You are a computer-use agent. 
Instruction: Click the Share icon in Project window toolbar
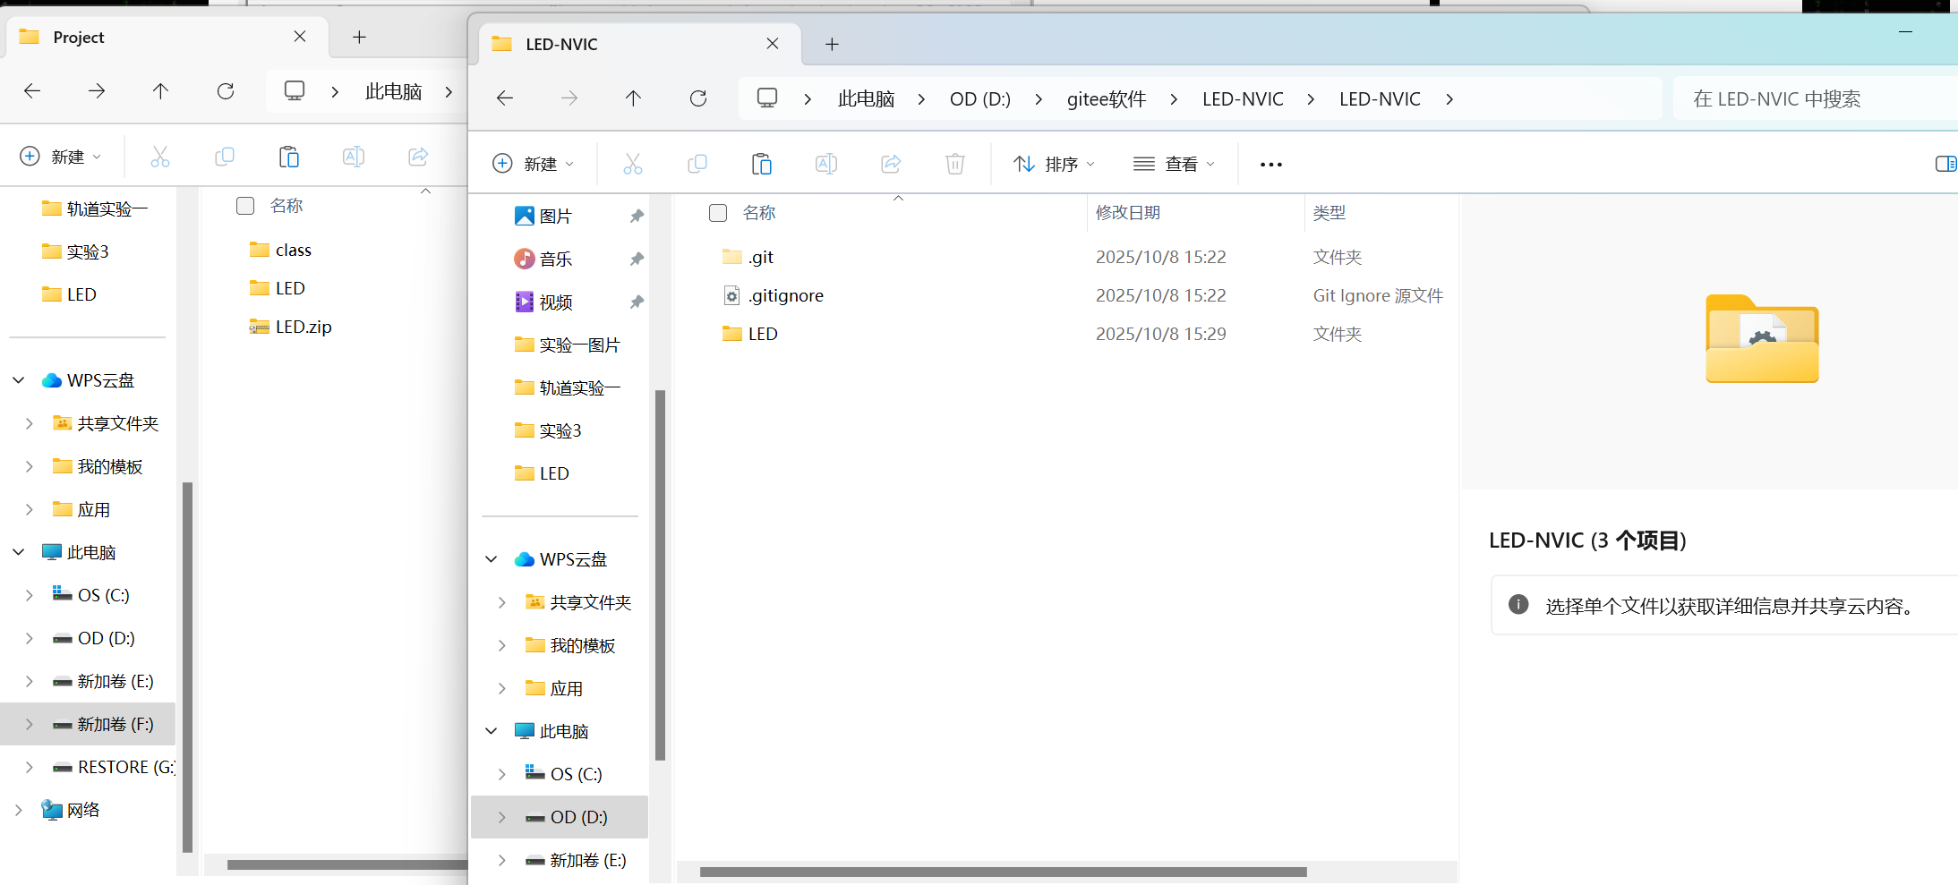[x=418, y=157]
